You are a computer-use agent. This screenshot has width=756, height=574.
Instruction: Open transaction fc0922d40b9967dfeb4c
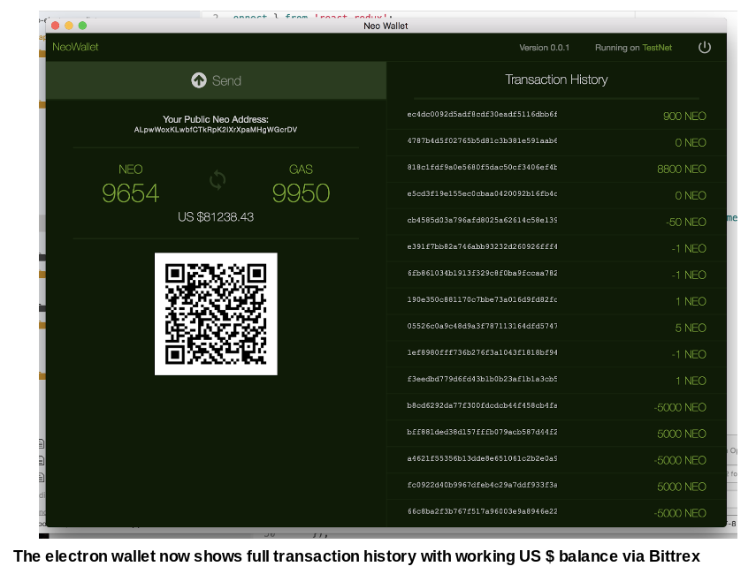tap(482, 485)
